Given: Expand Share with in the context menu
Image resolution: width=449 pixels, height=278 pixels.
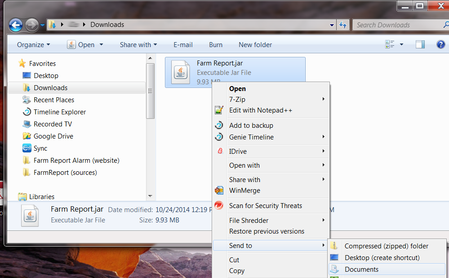Looking at the screenshot, I should point(271,180).
